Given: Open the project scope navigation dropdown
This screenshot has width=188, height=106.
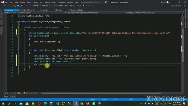Looking at the screenshot, I should 34,13.
